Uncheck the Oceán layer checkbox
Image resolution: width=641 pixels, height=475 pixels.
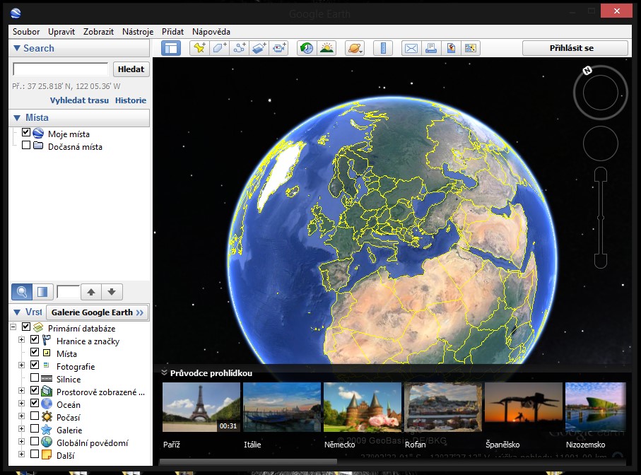pos(35,404)
